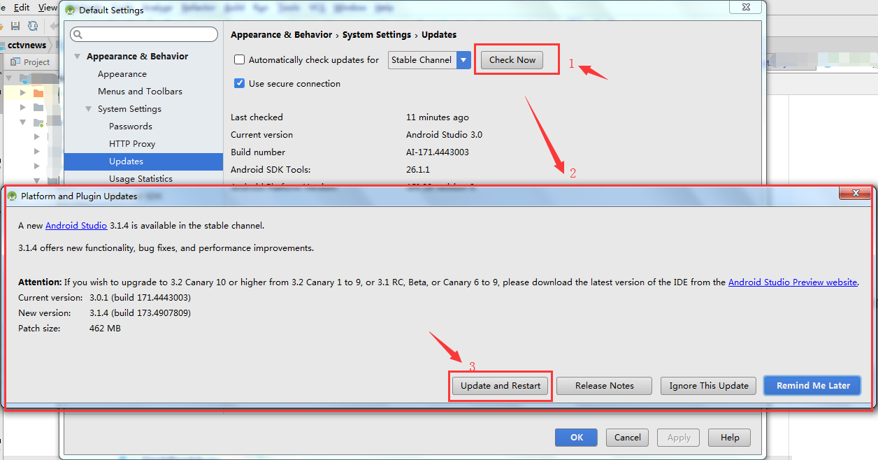Click '3.1.4 (build 173.4907809)' text
The image size is (878, 460).
click(x=140, y=313)
